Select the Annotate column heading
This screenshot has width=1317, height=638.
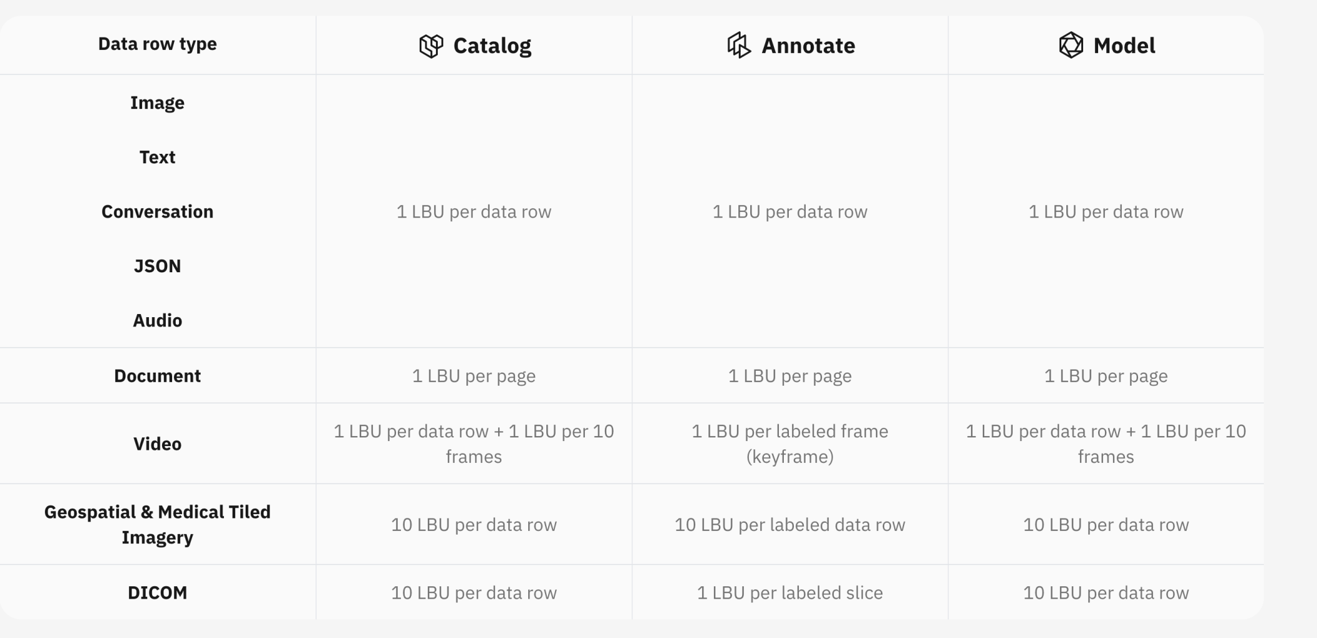(x=808, y=45)
